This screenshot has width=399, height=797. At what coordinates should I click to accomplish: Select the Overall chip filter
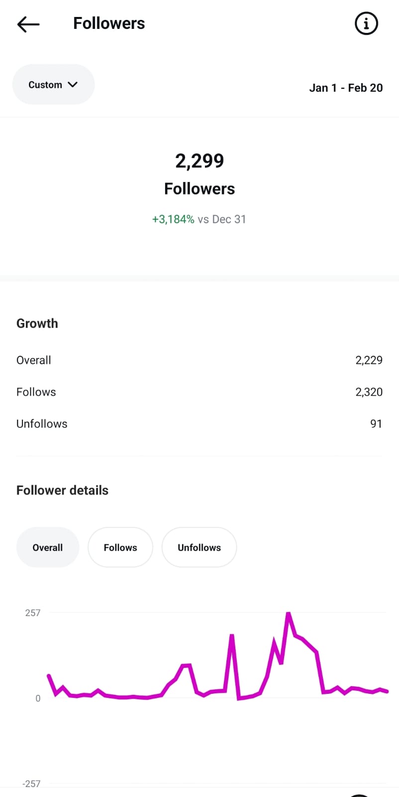[x=48, y=547]
